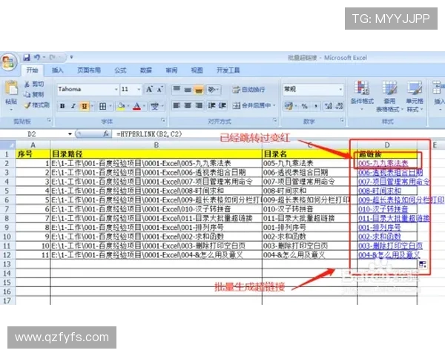Click the Borders icon
The image size is (445, 356).
(x=102, y=106)
